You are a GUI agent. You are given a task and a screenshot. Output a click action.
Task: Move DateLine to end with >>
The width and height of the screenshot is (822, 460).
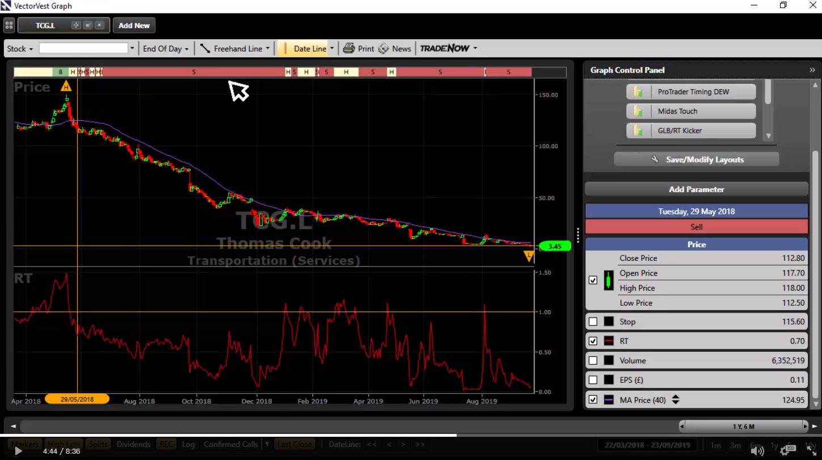click(420, 444)
